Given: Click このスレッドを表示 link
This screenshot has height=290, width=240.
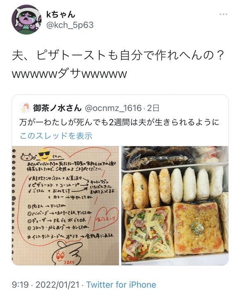Looking at the screenshot, I should click(56, 136).
